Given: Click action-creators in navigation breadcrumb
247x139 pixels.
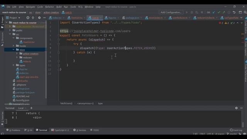Looking at the screenshot, I should tap(51, 12).
